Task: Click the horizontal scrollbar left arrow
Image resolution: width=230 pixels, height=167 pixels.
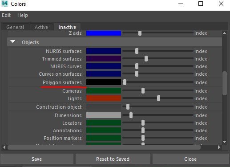Action: tap(4, 147)
